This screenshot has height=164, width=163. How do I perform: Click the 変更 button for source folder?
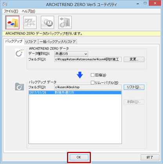click(134, 59)
